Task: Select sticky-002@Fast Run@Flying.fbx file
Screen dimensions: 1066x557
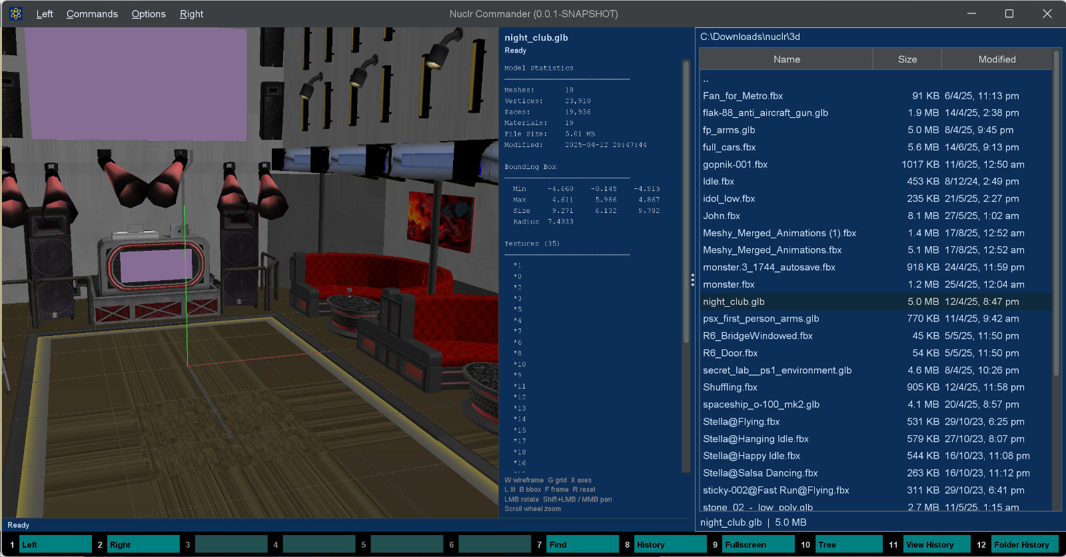Action: pos(876,490)
